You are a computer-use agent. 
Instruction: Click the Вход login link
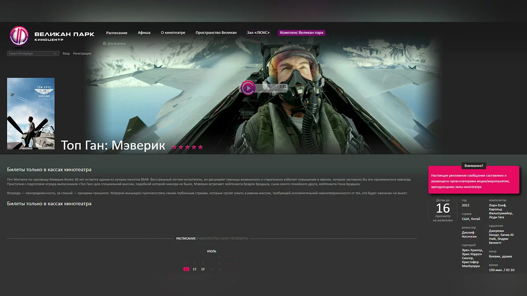tap(66, 53)
